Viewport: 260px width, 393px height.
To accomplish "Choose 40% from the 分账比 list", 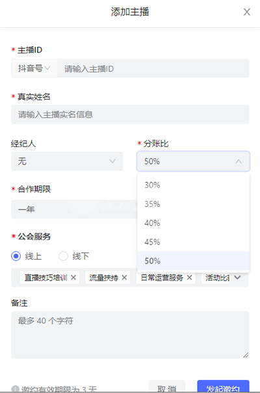I will click(x=193, y=223).
